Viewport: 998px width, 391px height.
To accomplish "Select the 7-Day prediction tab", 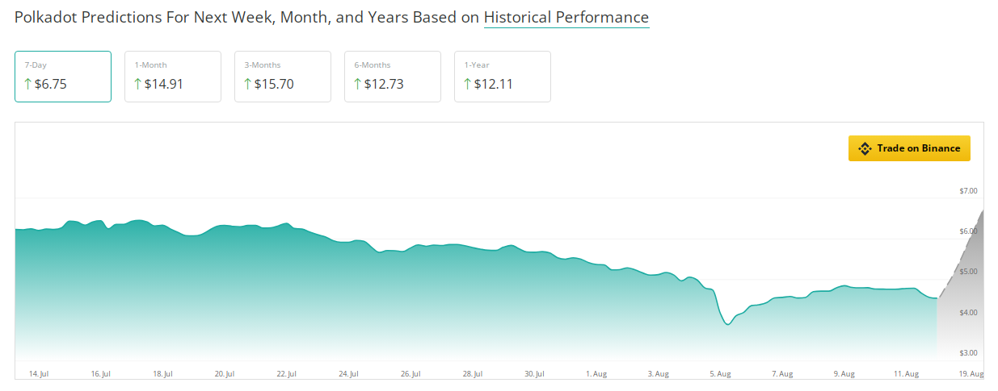I will (63, 77).
